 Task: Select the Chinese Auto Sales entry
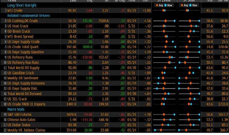114,120
